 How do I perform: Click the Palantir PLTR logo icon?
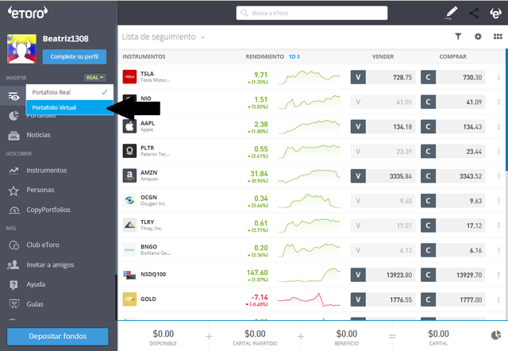click(x=129, y=151)
